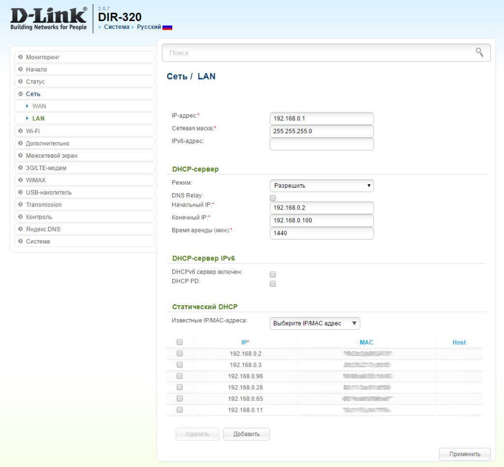504x467 pixels.
Task: Collapse the Сеть menu section
Action: [x=85, y=94]
